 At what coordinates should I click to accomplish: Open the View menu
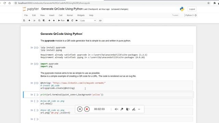[x=42, y=15]
